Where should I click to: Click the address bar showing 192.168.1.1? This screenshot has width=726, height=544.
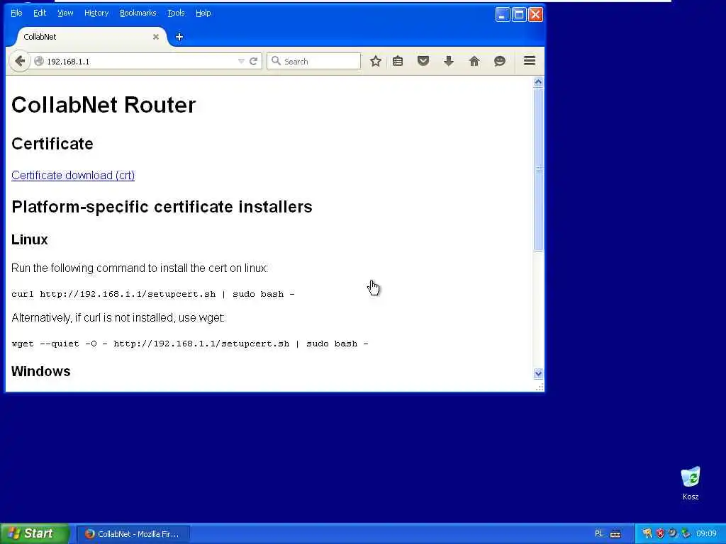point(139,61)
